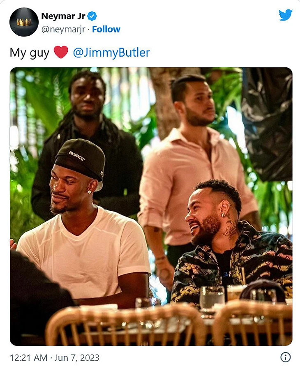Viewport: 300px width, 366px height.
Task: Click the red heart emoji
Action: click(61, 52)
